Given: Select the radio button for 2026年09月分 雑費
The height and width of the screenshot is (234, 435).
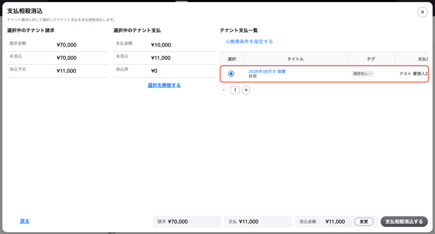Looking at the screenshot, I should tap(231, 74).
